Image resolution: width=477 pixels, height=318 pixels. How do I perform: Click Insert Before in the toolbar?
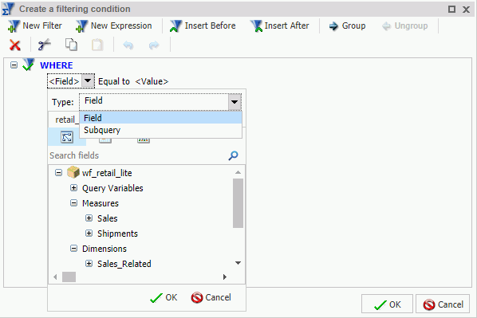point(203,26)
